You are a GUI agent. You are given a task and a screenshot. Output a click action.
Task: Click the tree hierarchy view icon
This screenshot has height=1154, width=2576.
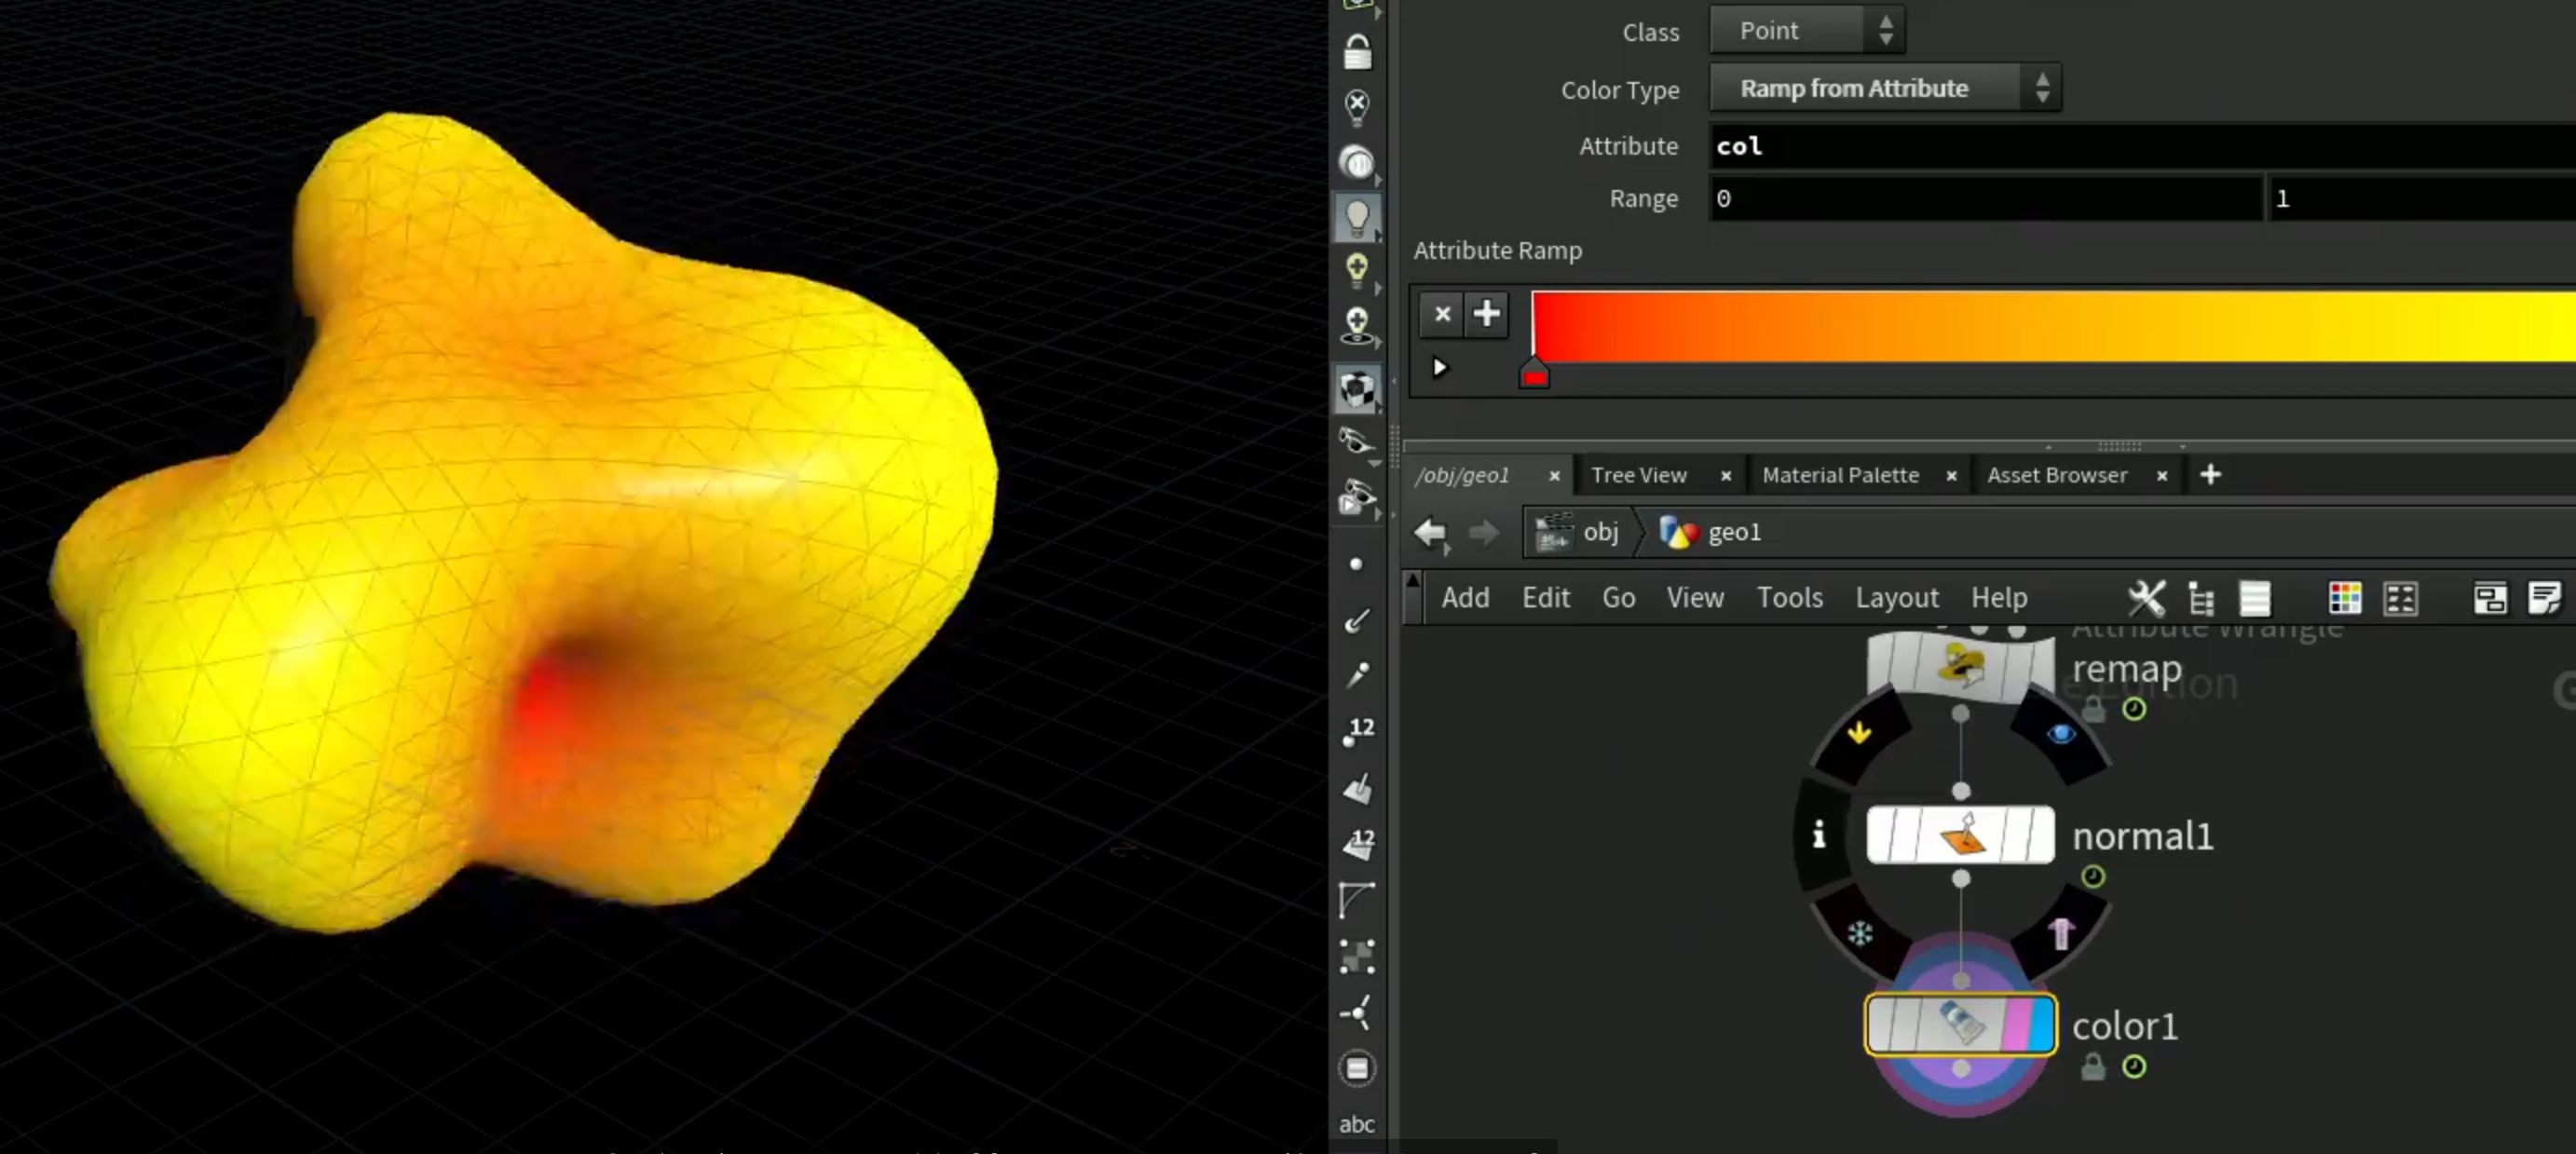click(2200, 599)
